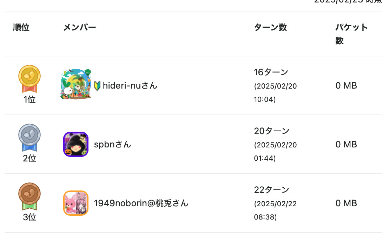The image size is (389, 236).
Task: Click the ターン数 column header
Action: coord(270,27)
